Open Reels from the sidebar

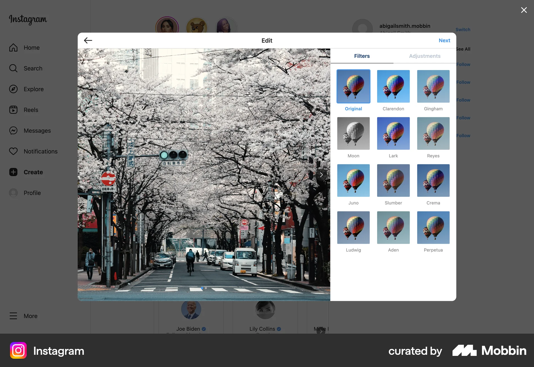(x=31, y=110)
